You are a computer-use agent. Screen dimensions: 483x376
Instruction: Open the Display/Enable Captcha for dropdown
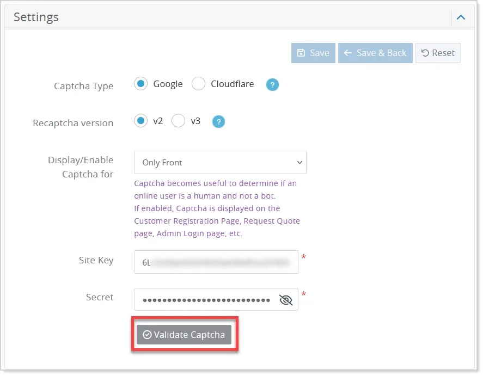(220, 163)
